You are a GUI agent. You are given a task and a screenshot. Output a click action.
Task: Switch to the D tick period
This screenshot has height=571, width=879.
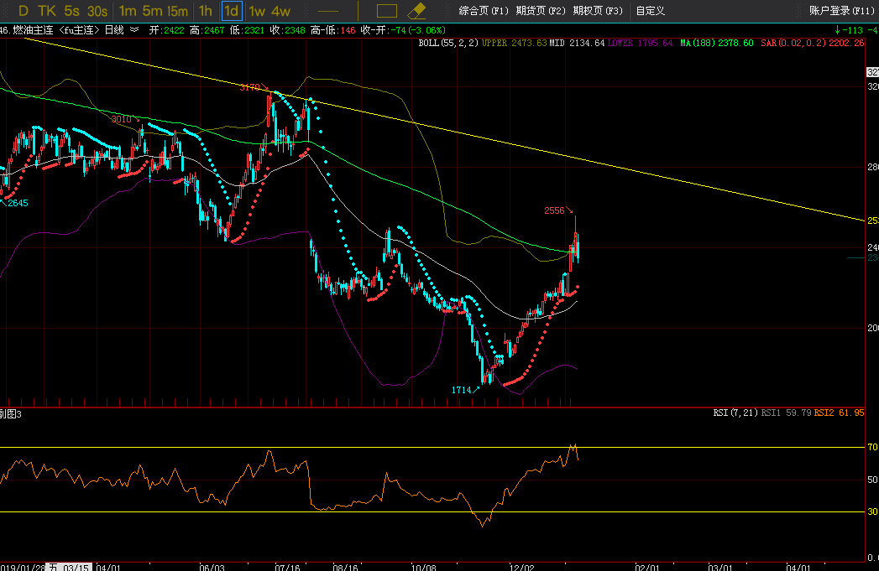[23, 11]
